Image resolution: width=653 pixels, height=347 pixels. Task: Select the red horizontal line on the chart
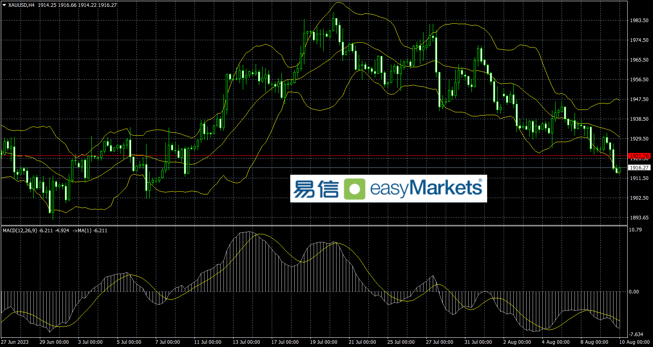pos(314,156)
